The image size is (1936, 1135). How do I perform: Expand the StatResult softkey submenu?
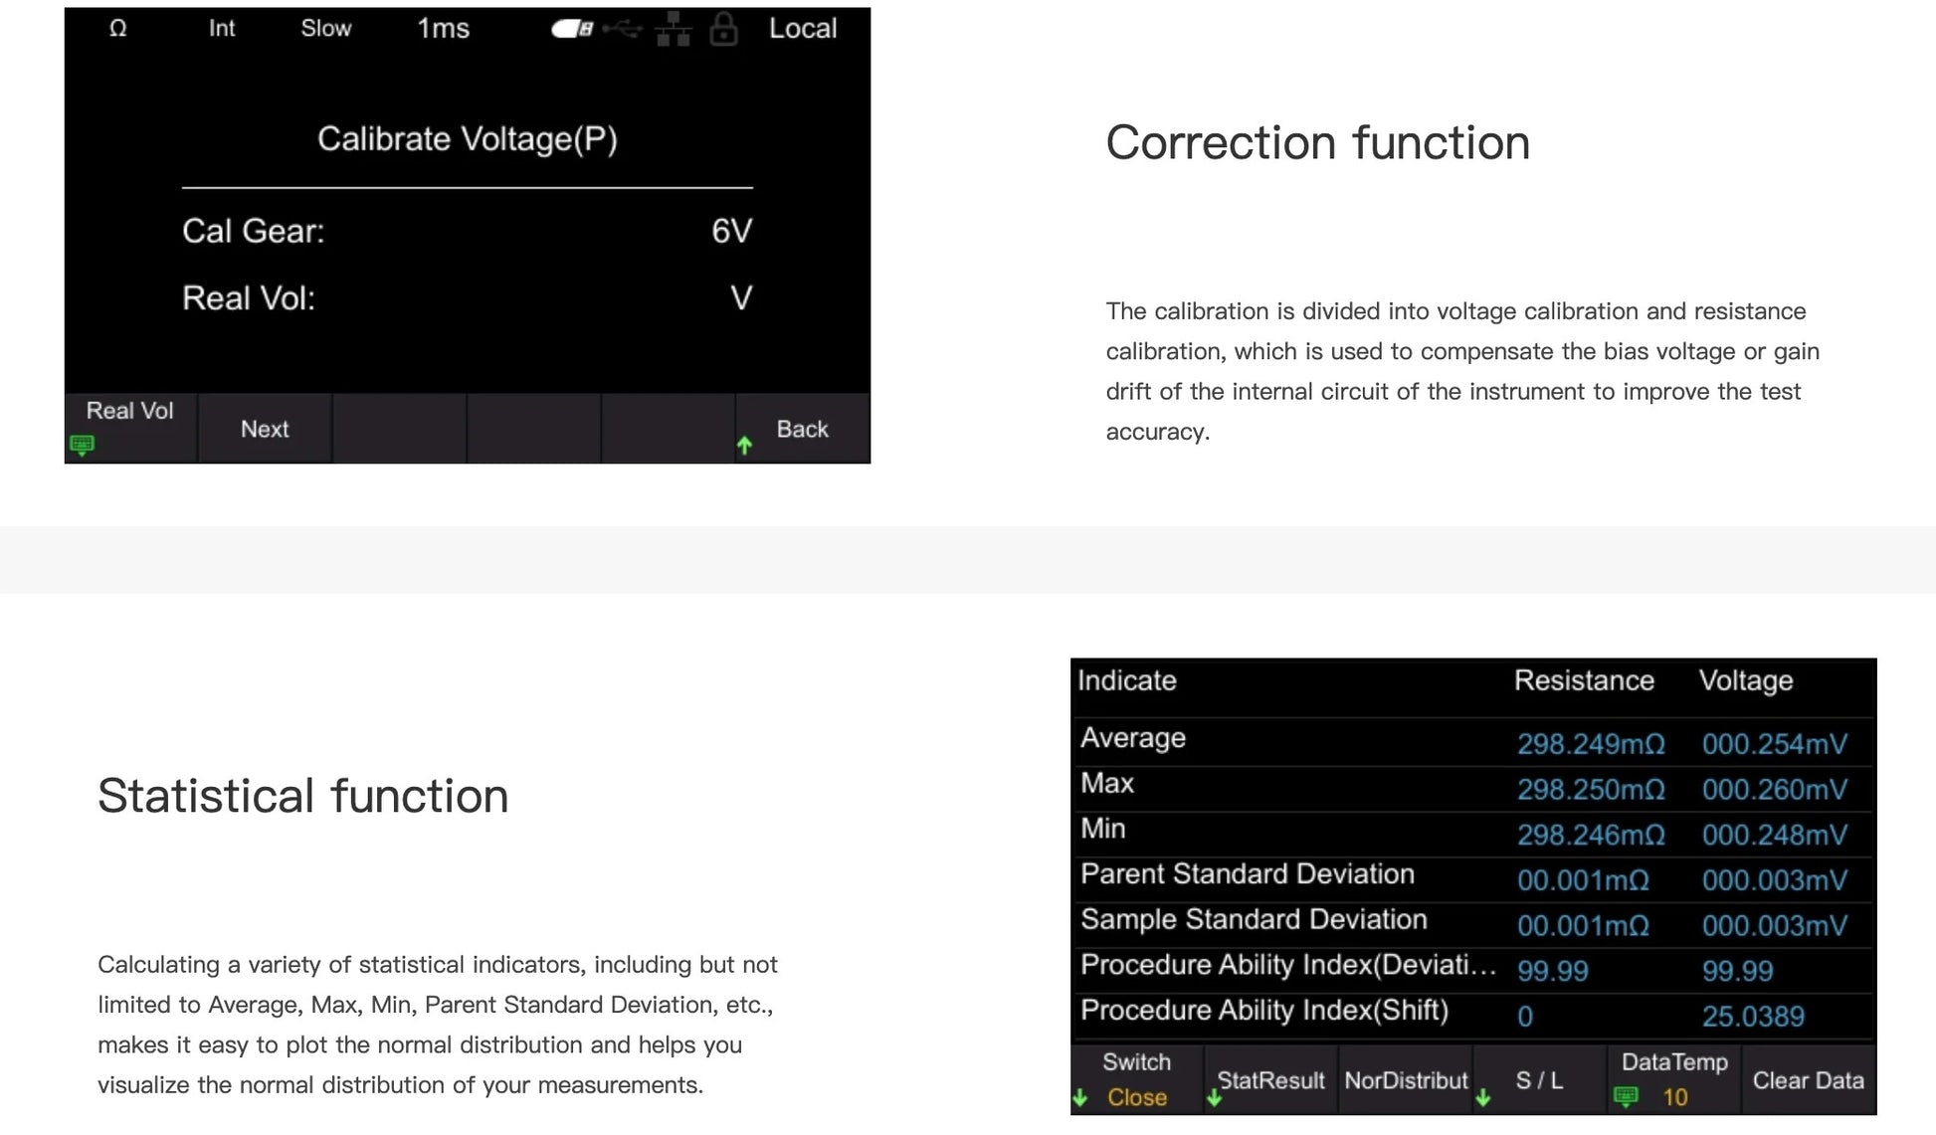click(1270, 1080)
